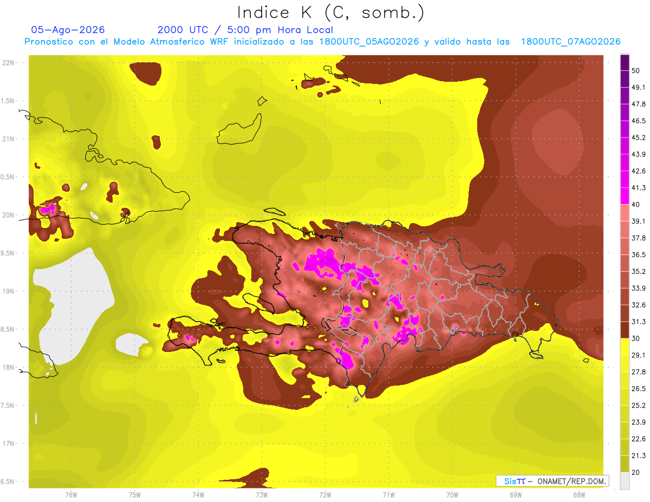
Task: Click the "2000 UTC / 5:00 pm Hora Local" time label
Action: point(245,30)
